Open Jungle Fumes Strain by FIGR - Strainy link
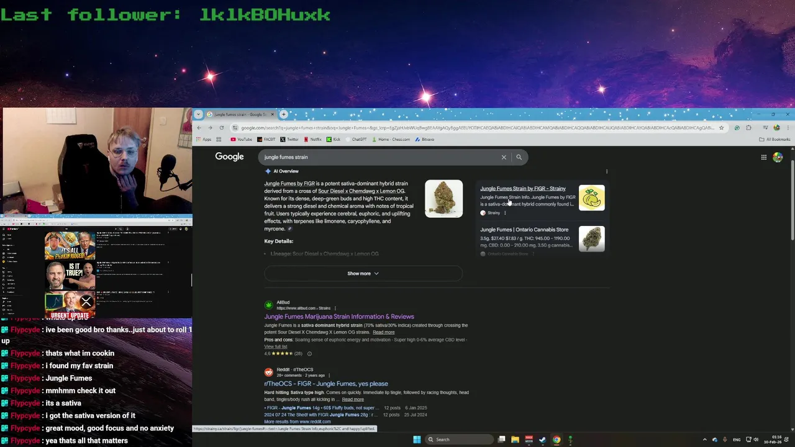Image resolution: width=795 pixels, height=447 pixels. click(x=522, y=188)
